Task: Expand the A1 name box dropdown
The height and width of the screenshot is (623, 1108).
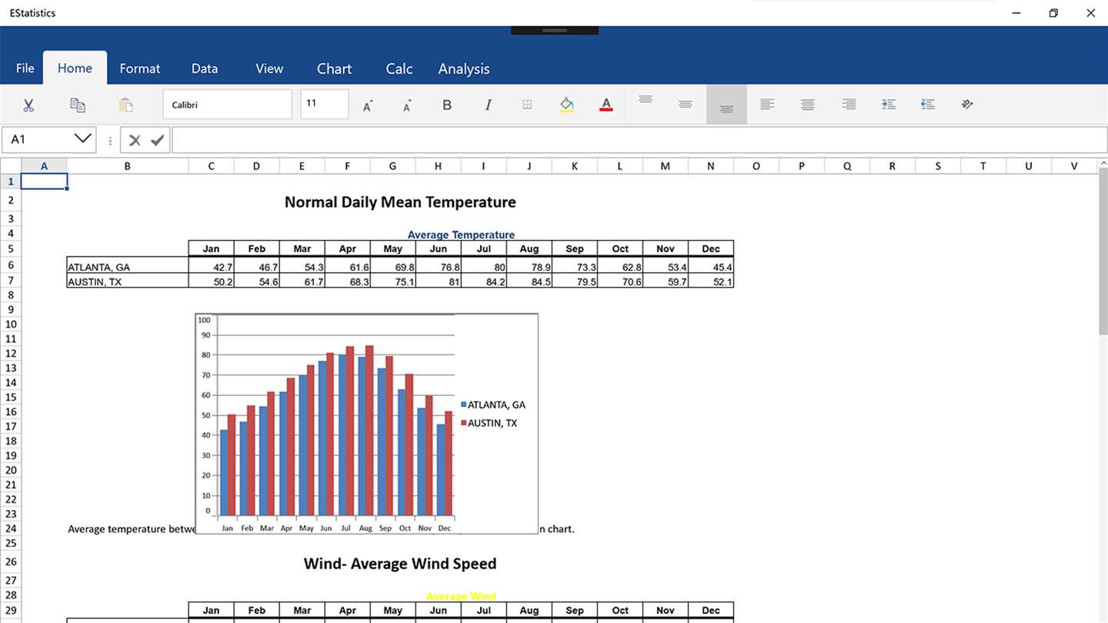Action: [82, 139]
